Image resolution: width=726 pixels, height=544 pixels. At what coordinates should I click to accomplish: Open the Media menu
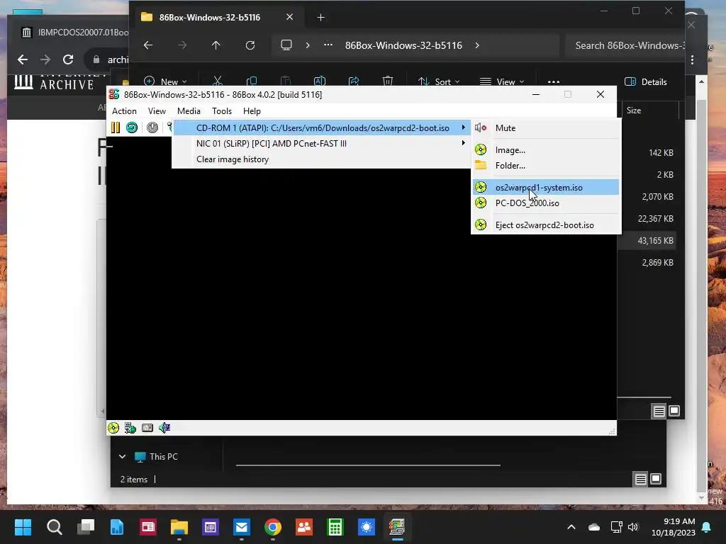[x=189, y=111]
